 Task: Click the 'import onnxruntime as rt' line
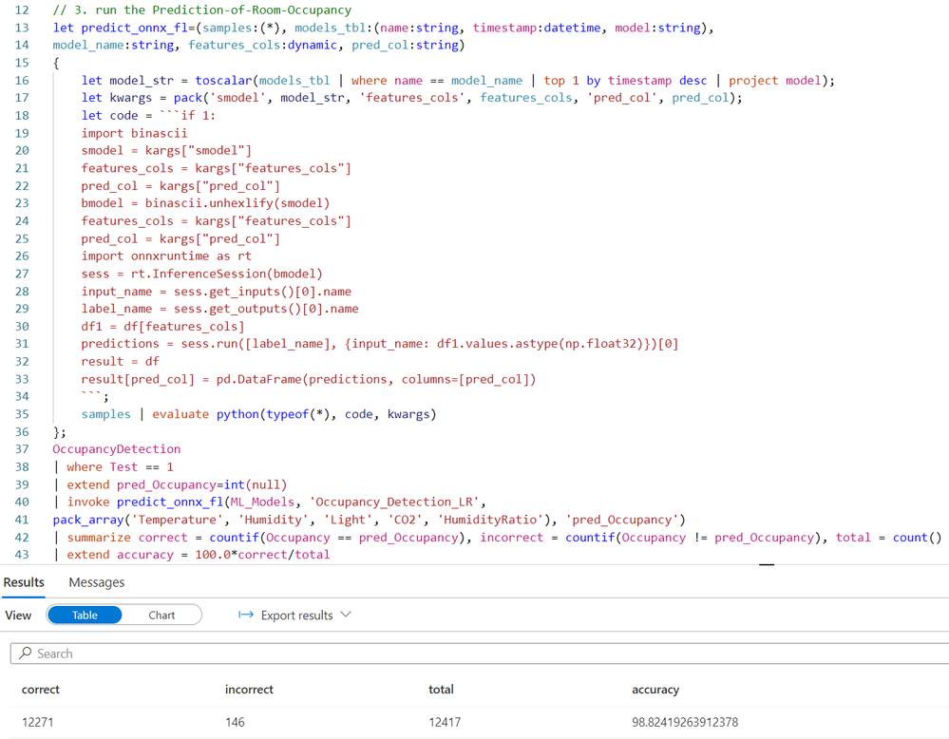[x=166, y=256]
